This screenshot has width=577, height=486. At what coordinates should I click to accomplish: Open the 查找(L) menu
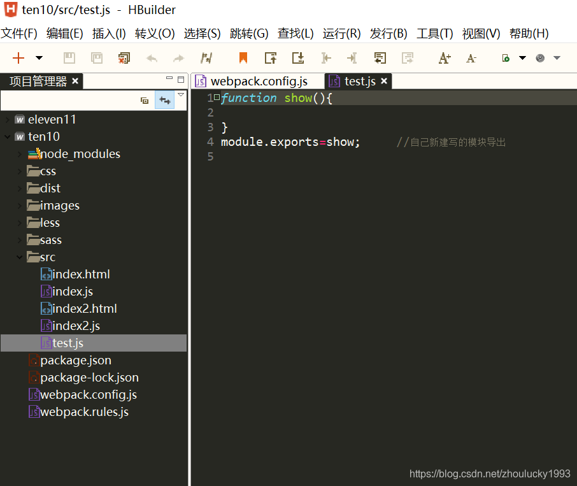click(x=296, y=34)
